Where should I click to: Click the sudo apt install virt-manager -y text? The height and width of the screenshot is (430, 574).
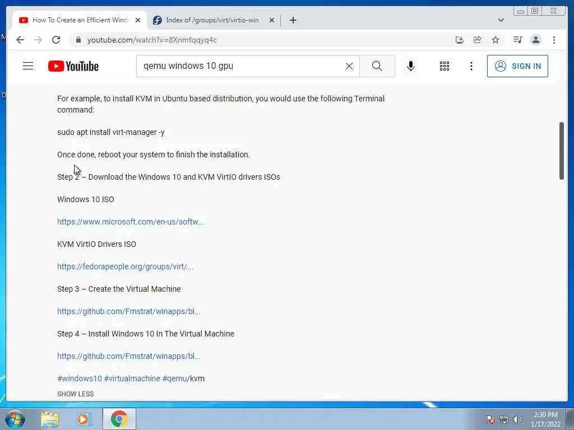(x=111, y=132)
